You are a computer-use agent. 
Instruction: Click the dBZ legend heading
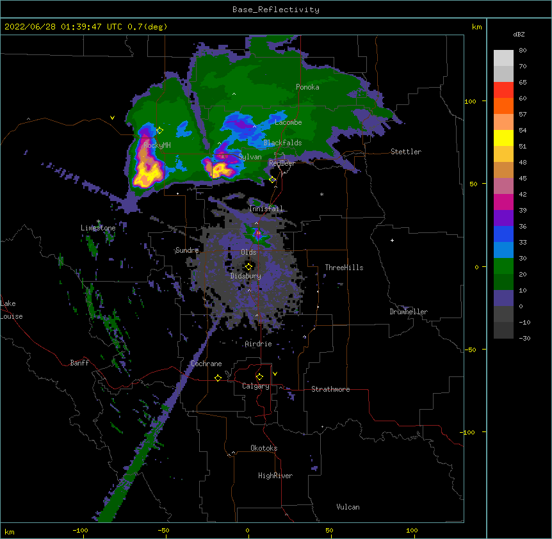point(519,35)
